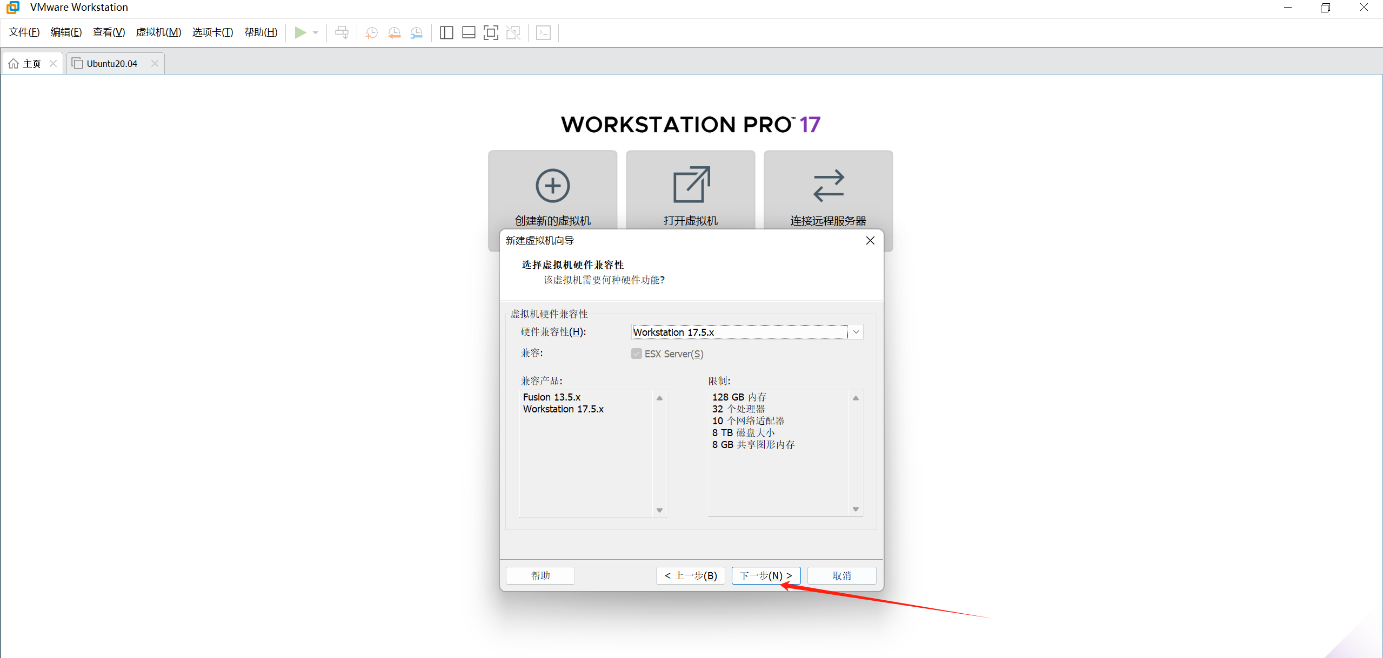
Task: Open the 虚拟机(M) menu
Action: 158,32
